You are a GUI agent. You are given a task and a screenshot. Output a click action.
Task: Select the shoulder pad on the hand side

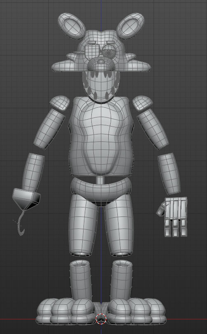tap(142, 103)
